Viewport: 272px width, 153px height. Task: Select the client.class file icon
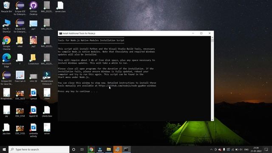47,111
